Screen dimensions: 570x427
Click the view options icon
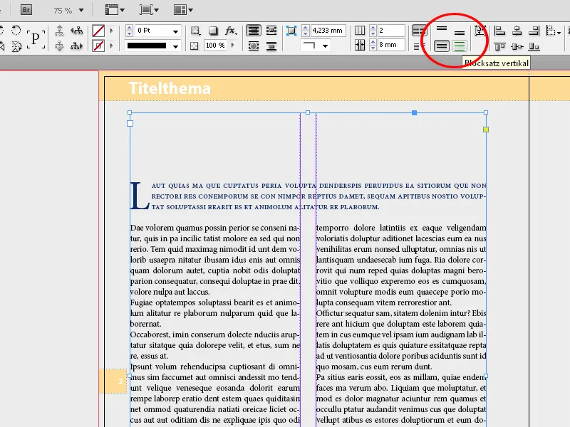pyautogui.click(x=112, y=10)
